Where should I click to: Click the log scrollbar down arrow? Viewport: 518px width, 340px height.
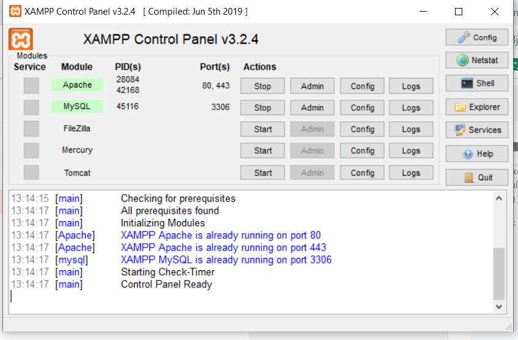(x=499, y=307)
